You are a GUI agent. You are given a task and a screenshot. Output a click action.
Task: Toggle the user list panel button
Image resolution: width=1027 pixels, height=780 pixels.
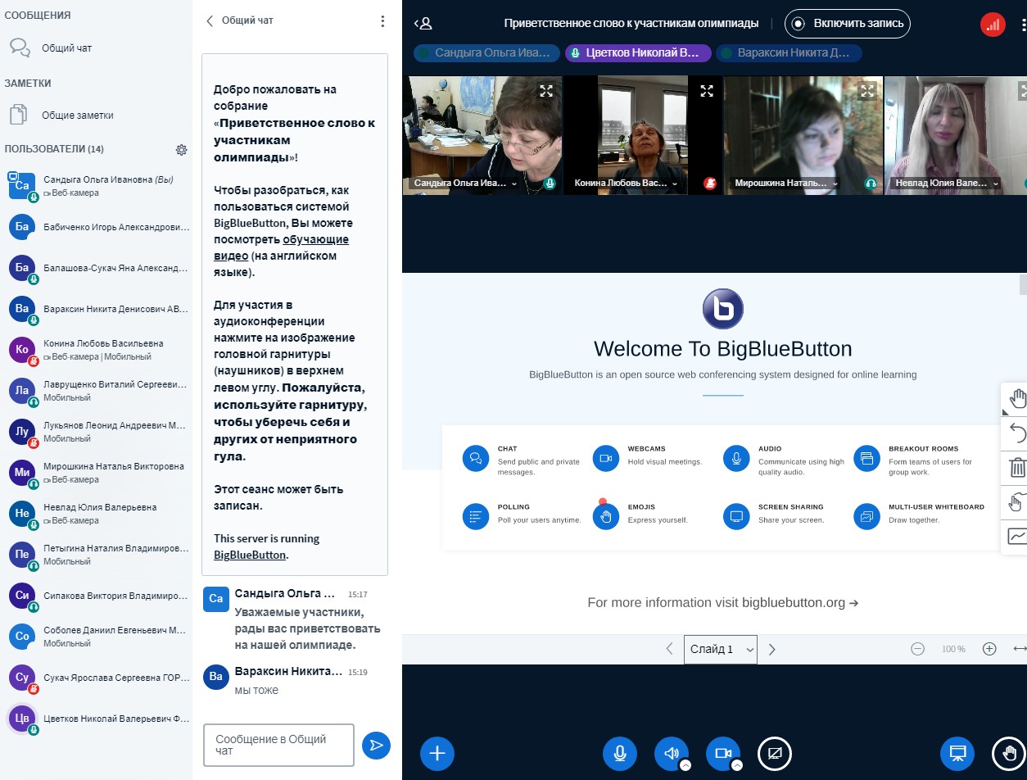[423, 24]
